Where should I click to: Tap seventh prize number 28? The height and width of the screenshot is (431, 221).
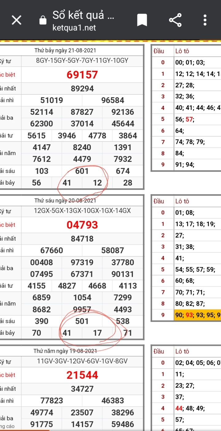tap(128, 183)
